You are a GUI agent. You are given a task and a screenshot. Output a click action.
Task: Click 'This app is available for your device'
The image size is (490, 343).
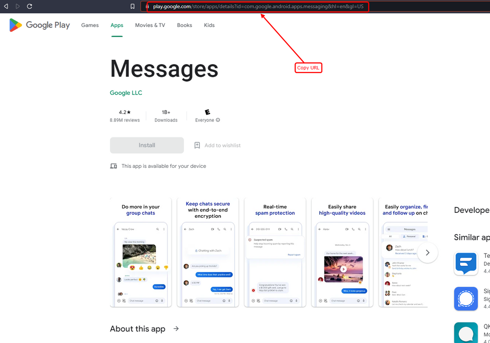click(x=164, y=166)
